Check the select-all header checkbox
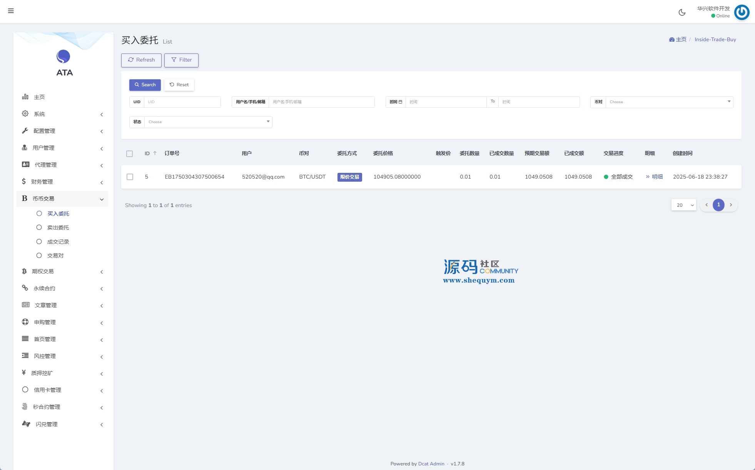The width and height of the screenshot is (755, 470). click(x=130, y=154)
